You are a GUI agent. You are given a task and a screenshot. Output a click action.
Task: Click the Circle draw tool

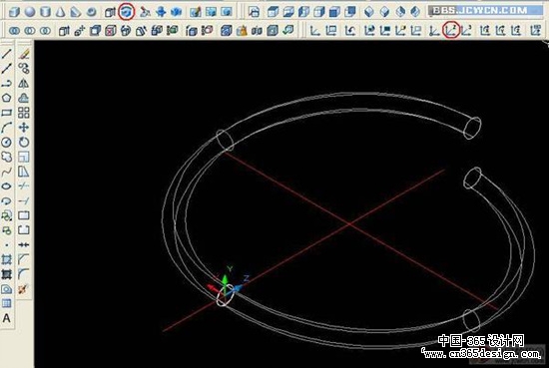point(7,142)
